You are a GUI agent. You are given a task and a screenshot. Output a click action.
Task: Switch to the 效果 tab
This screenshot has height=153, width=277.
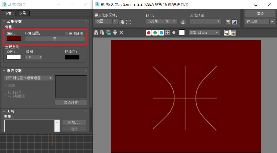click(x=23, y=13)
